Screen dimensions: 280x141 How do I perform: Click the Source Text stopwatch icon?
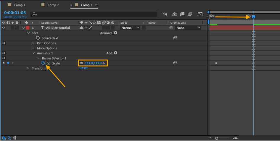[38, 38]
